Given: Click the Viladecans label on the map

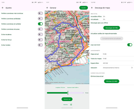Looking at the screenshot, I should click(x=73, y=48).
